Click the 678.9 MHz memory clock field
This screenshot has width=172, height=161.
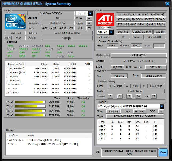(x=116, y=86)
